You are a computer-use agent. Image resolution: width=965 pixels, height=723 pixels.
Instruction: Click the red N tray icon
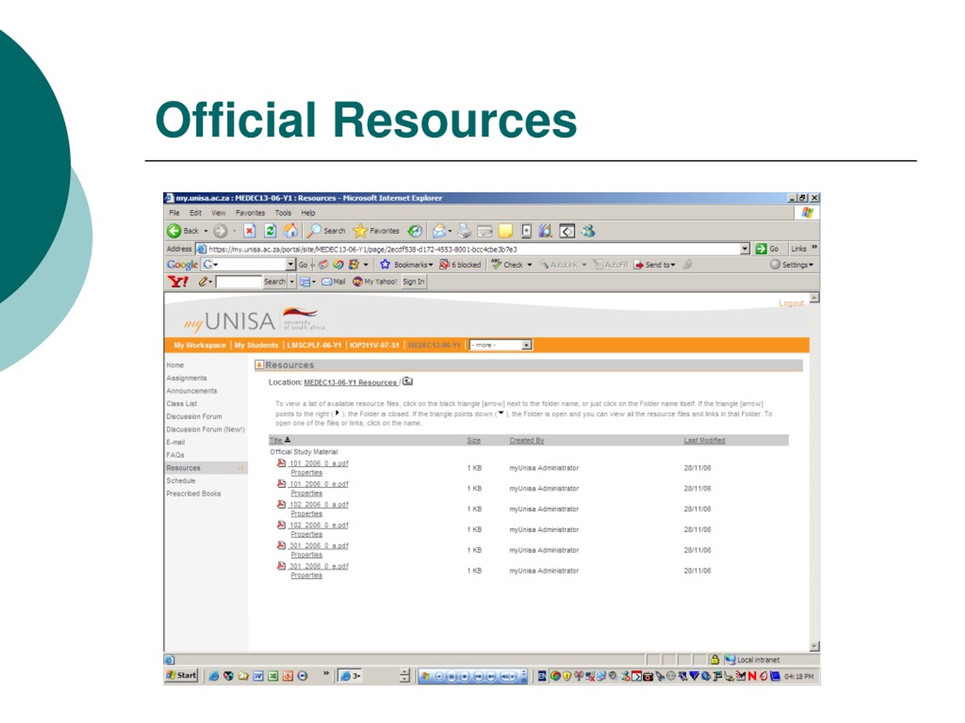click(752, 676)
